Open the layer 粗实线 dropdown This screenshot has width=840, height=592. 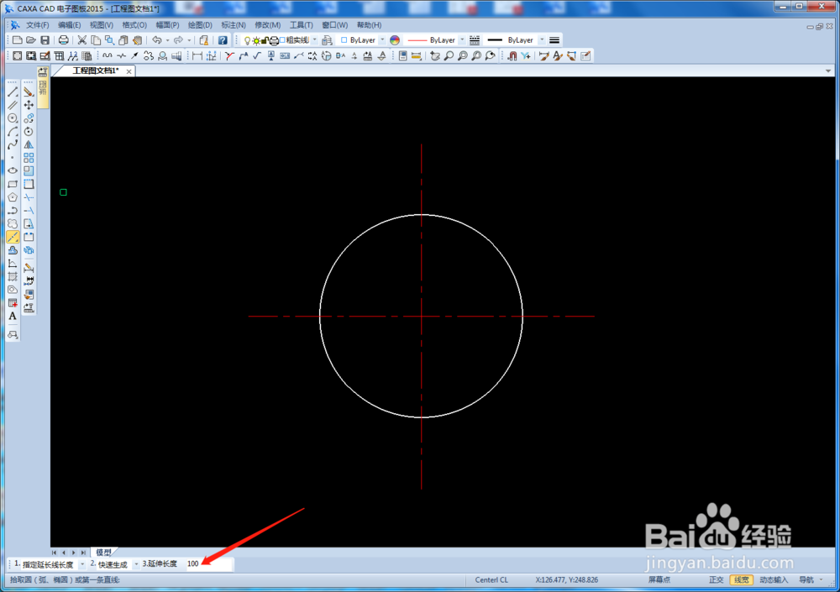point(314,40)
